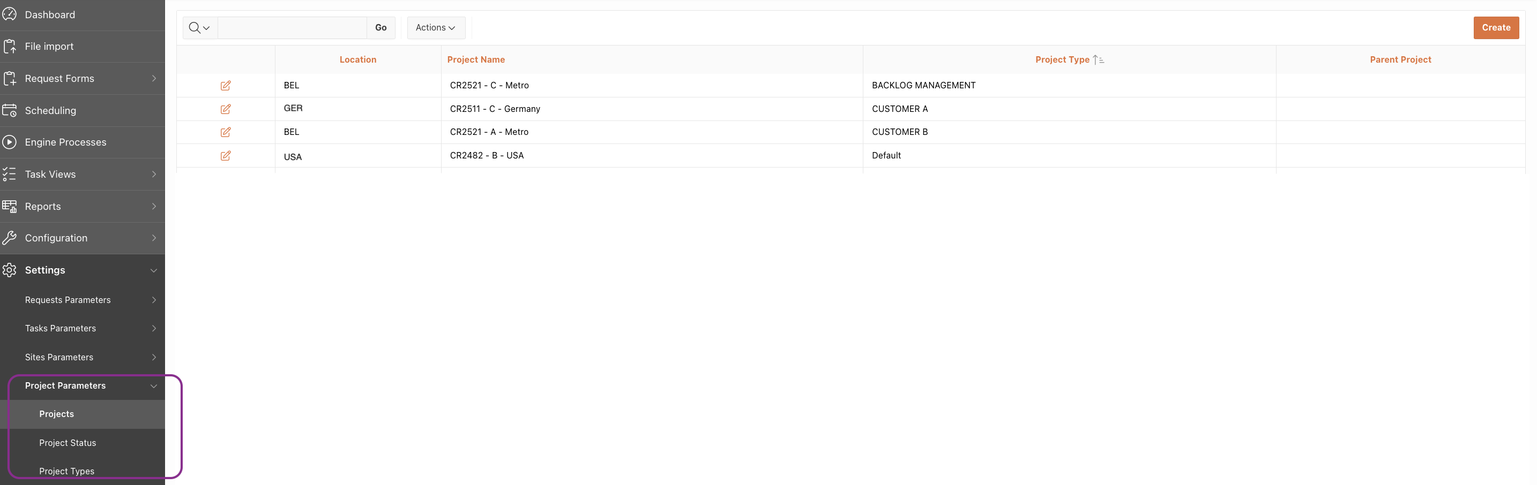
Task: Click the Parent Project column header
Action: pos(1400,59)
